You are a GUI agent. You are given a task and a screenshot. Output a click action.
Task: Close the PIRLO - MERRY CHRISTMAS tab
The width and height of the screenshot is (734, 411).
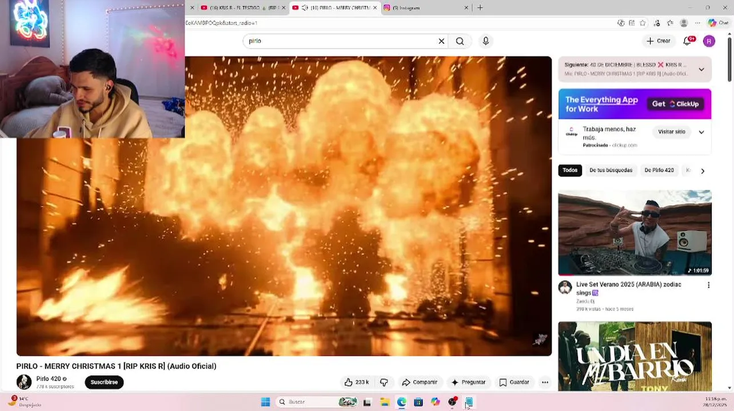click(375, 7)
